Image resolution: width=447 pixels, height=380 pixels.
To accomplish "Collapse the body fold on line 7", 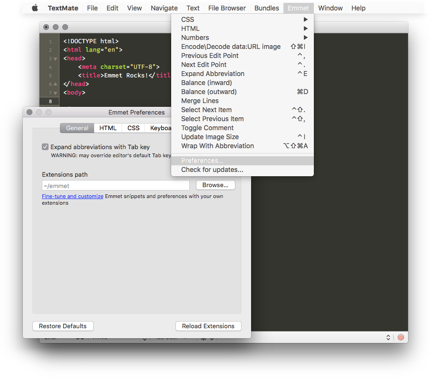I will [56, 93].
